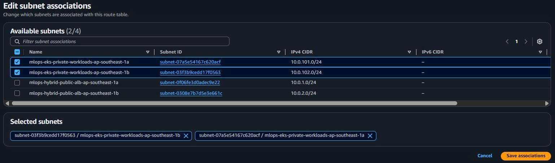Click Save associations button
Viewport: 555px width, 163px height.
pos(525,156)
